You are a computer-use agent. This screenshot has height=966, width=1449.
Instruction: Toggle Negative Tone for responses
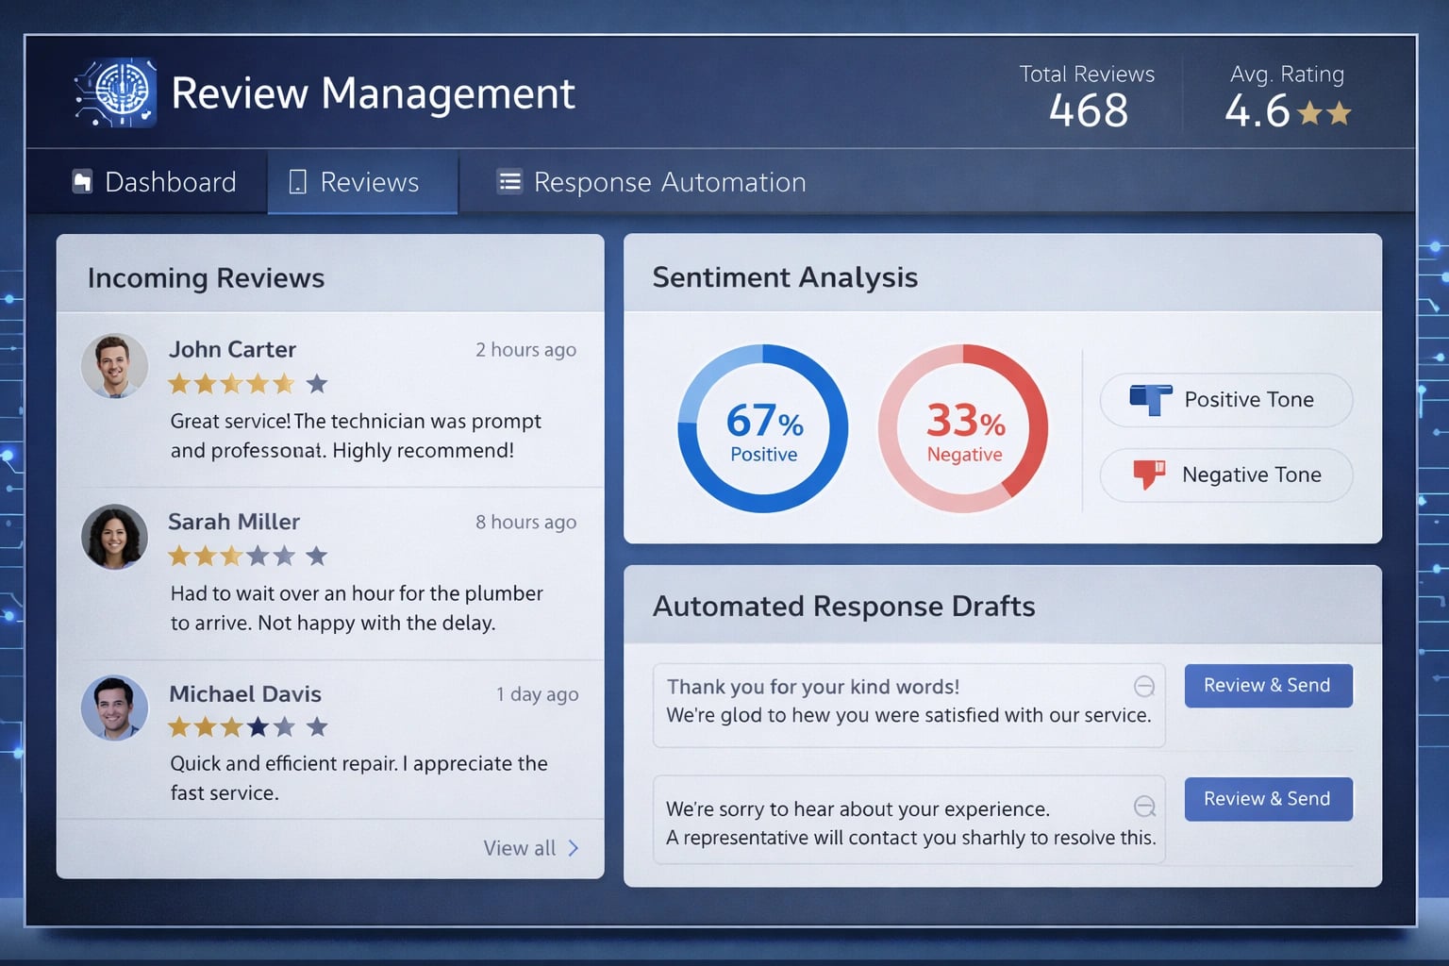point(1224,475)
